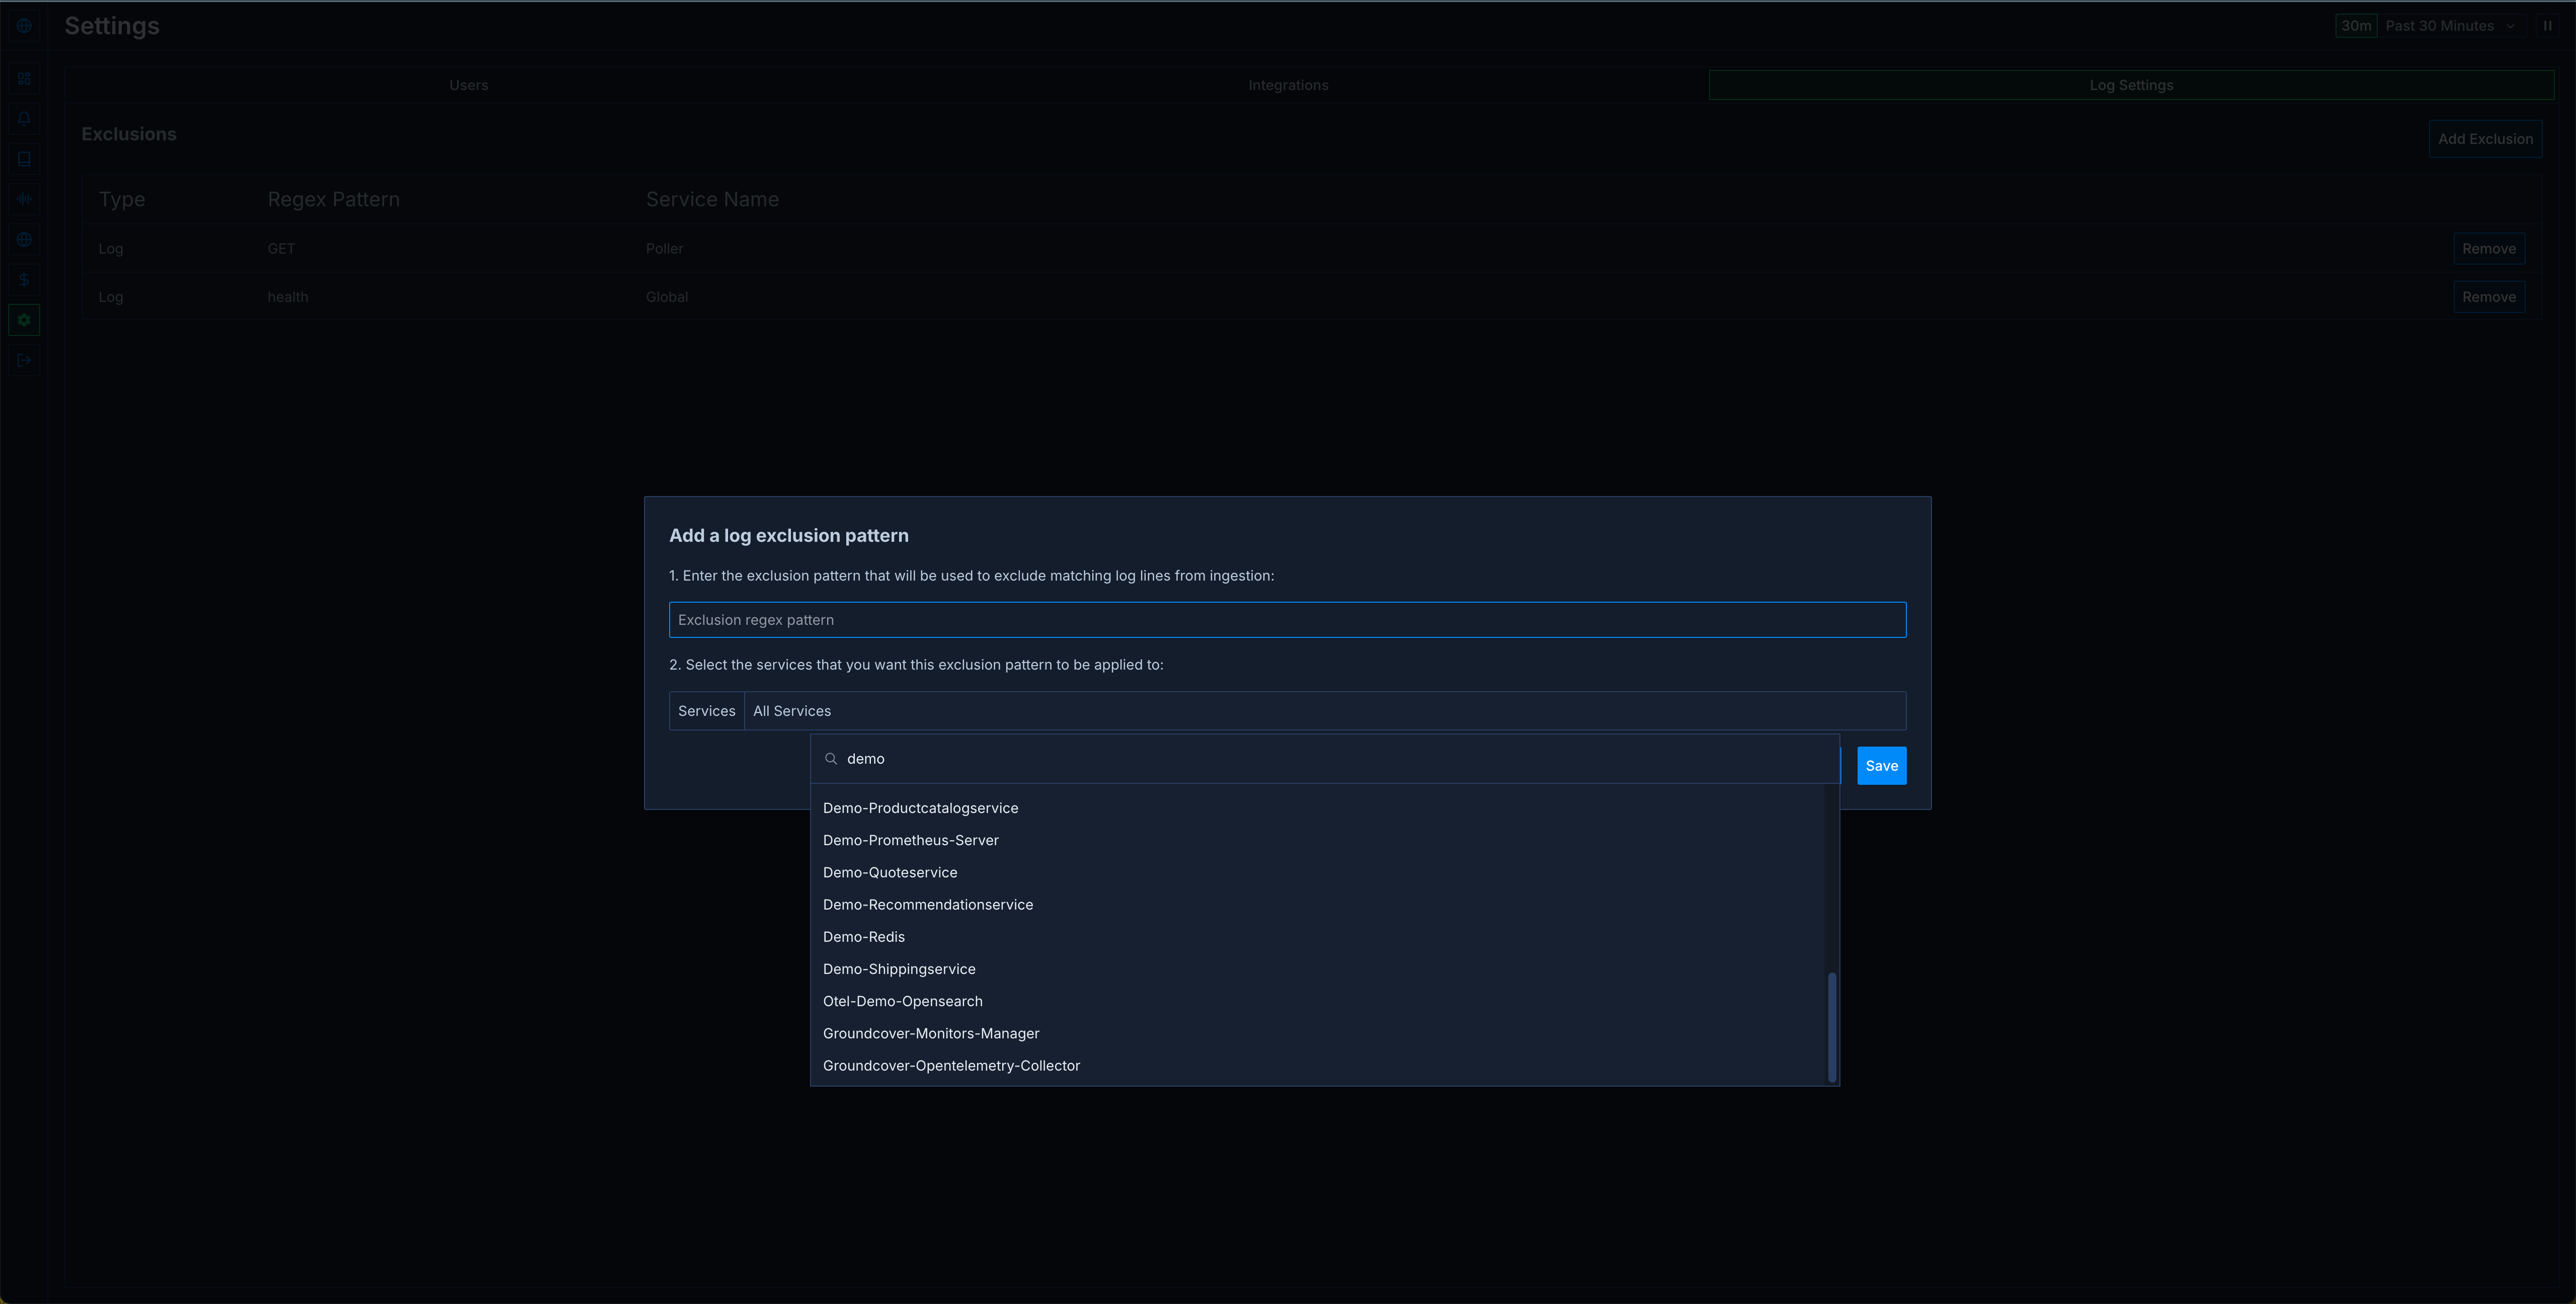This screenshot has height=1304, width=2576.
Task: Click the Service Name column header
Action: 712,199
